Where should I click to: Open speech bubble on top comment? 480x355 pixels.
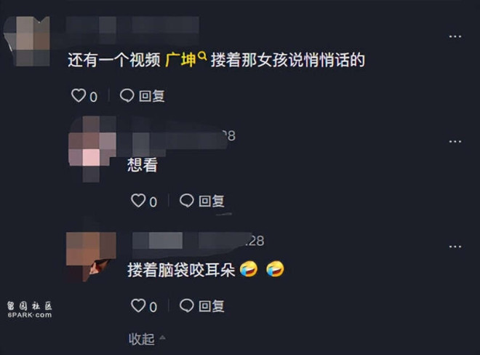pyautogui.click(x=127, y=95)
